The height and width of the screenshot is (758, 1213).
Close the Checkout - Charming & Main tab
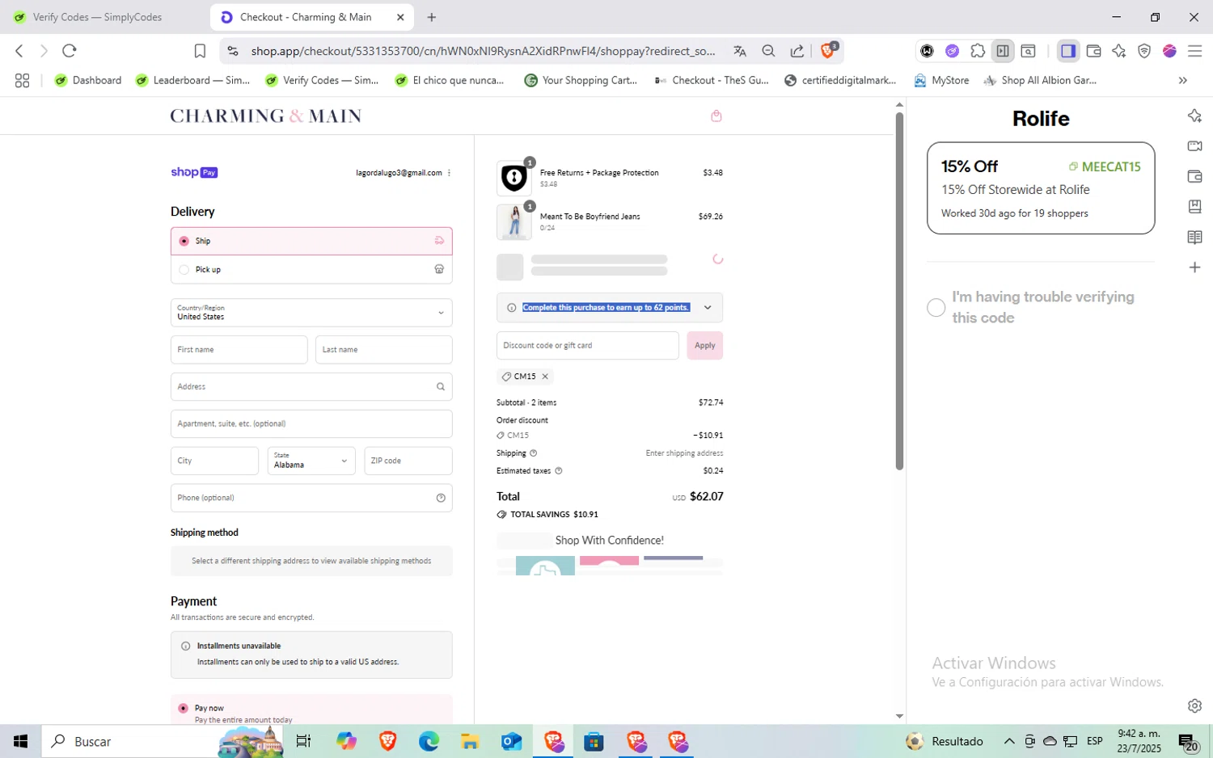(x=400, y=17)
